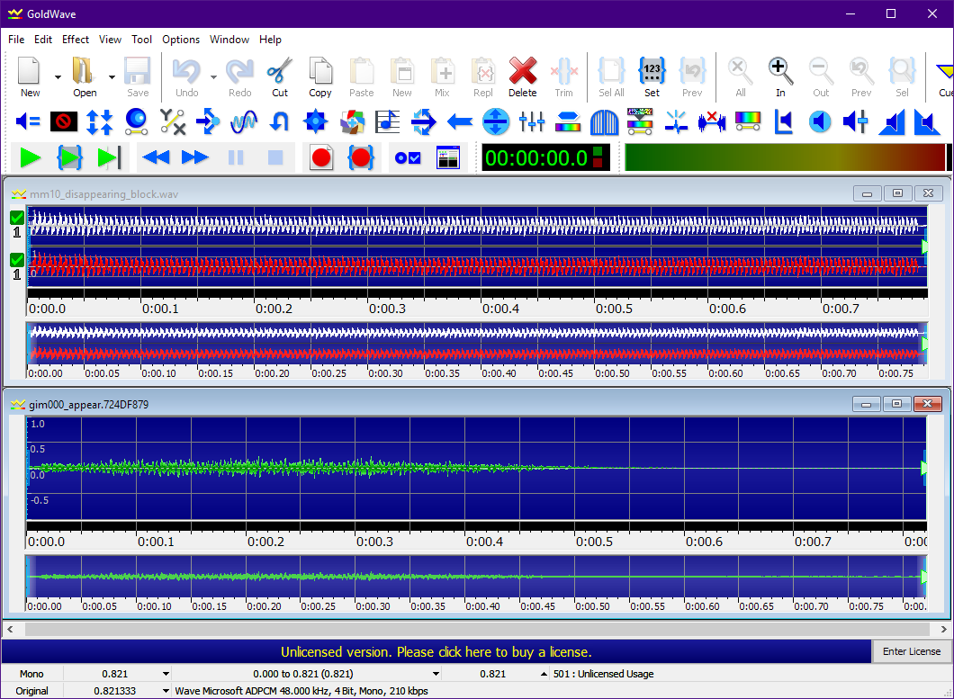
Task: Click the green Play button
Action: (x=31, y=158)
